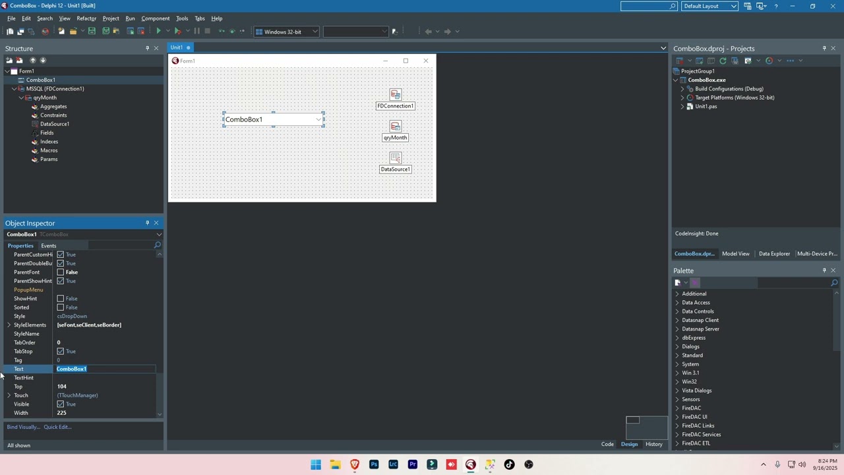Click Palette search magnifier icon
Viewport: 844px width, 475px height.
[833, 282]
